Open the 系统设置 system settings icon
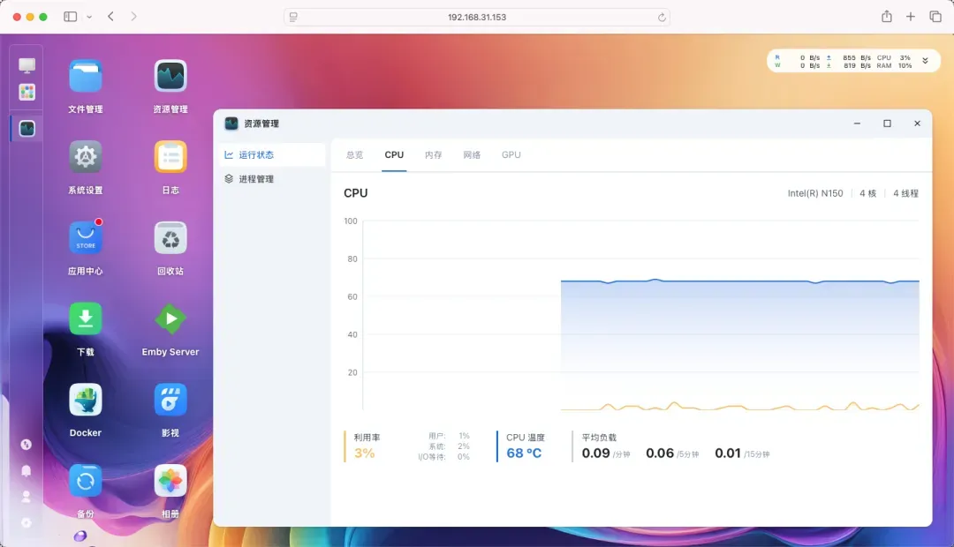 pyautogui.click(x=86, y=158)
